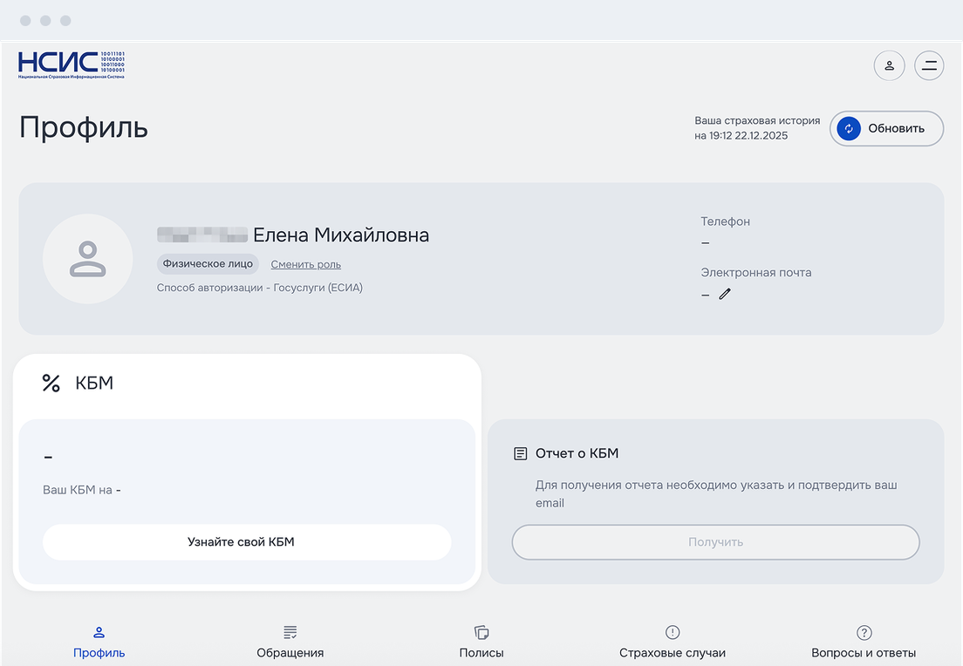The width and height of the screenshot is (963, 666).
Task: Click the Профиль tab icon
Action: (99, 632)
